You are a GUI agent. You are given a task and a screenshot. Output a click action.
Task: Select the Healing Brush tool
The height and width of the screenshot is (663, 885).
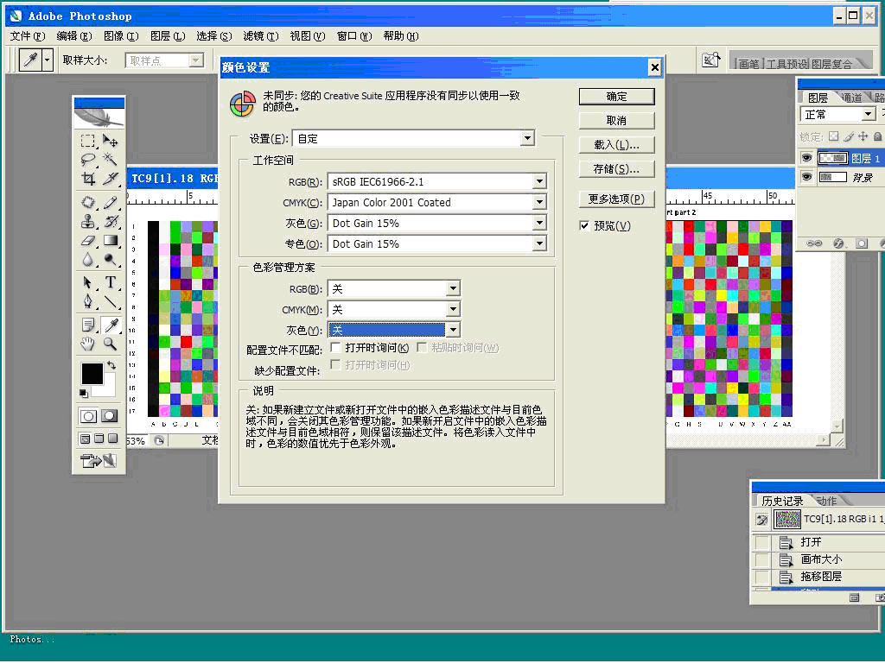point(87,202)
